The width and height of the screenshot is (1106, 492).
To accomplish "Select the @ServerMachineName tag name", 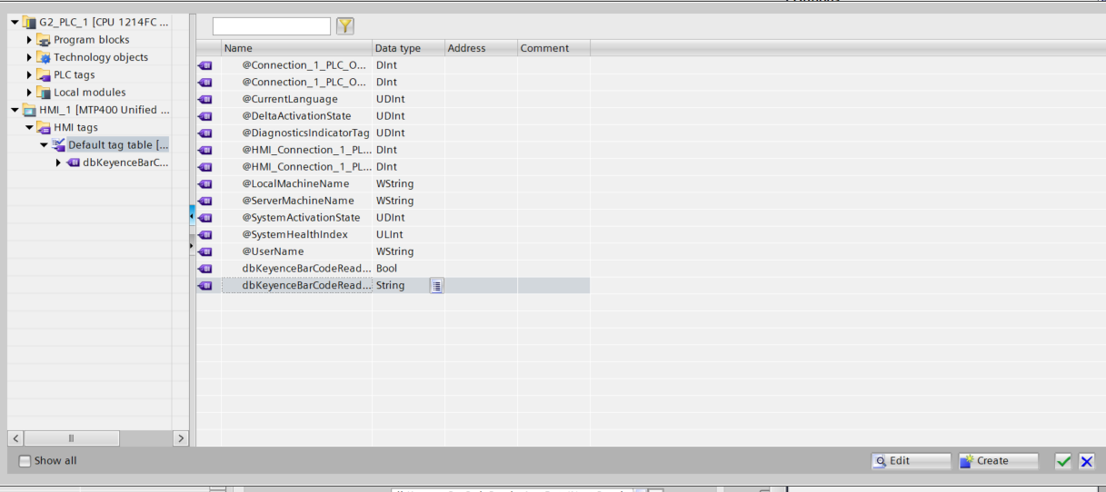I will point(298,201).
